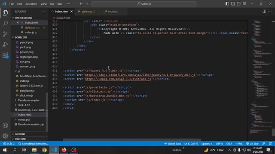Click Watch Sass in status bar
Image resolution: width=275 pixels, height=154 pixels.
172,144
